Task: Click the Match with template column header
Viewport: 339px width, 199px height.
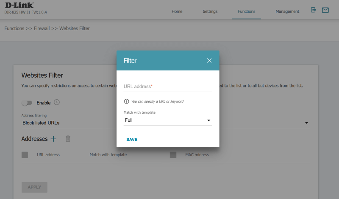Action: coord(108,155)
